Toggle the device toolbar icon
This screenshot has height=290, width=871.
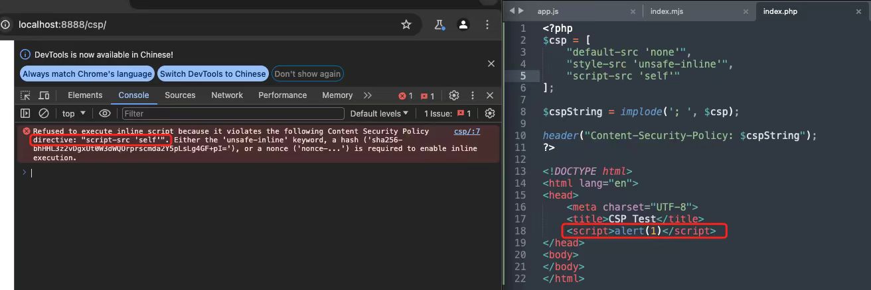pyautogui.click(x=44, y=95)
